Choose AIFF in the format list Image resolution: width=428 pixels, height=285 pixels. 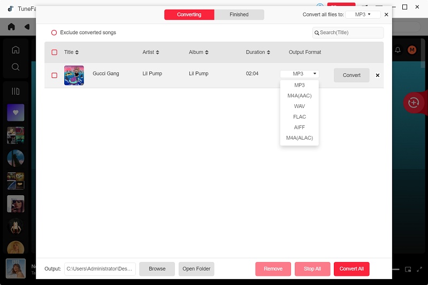point(300,127)
